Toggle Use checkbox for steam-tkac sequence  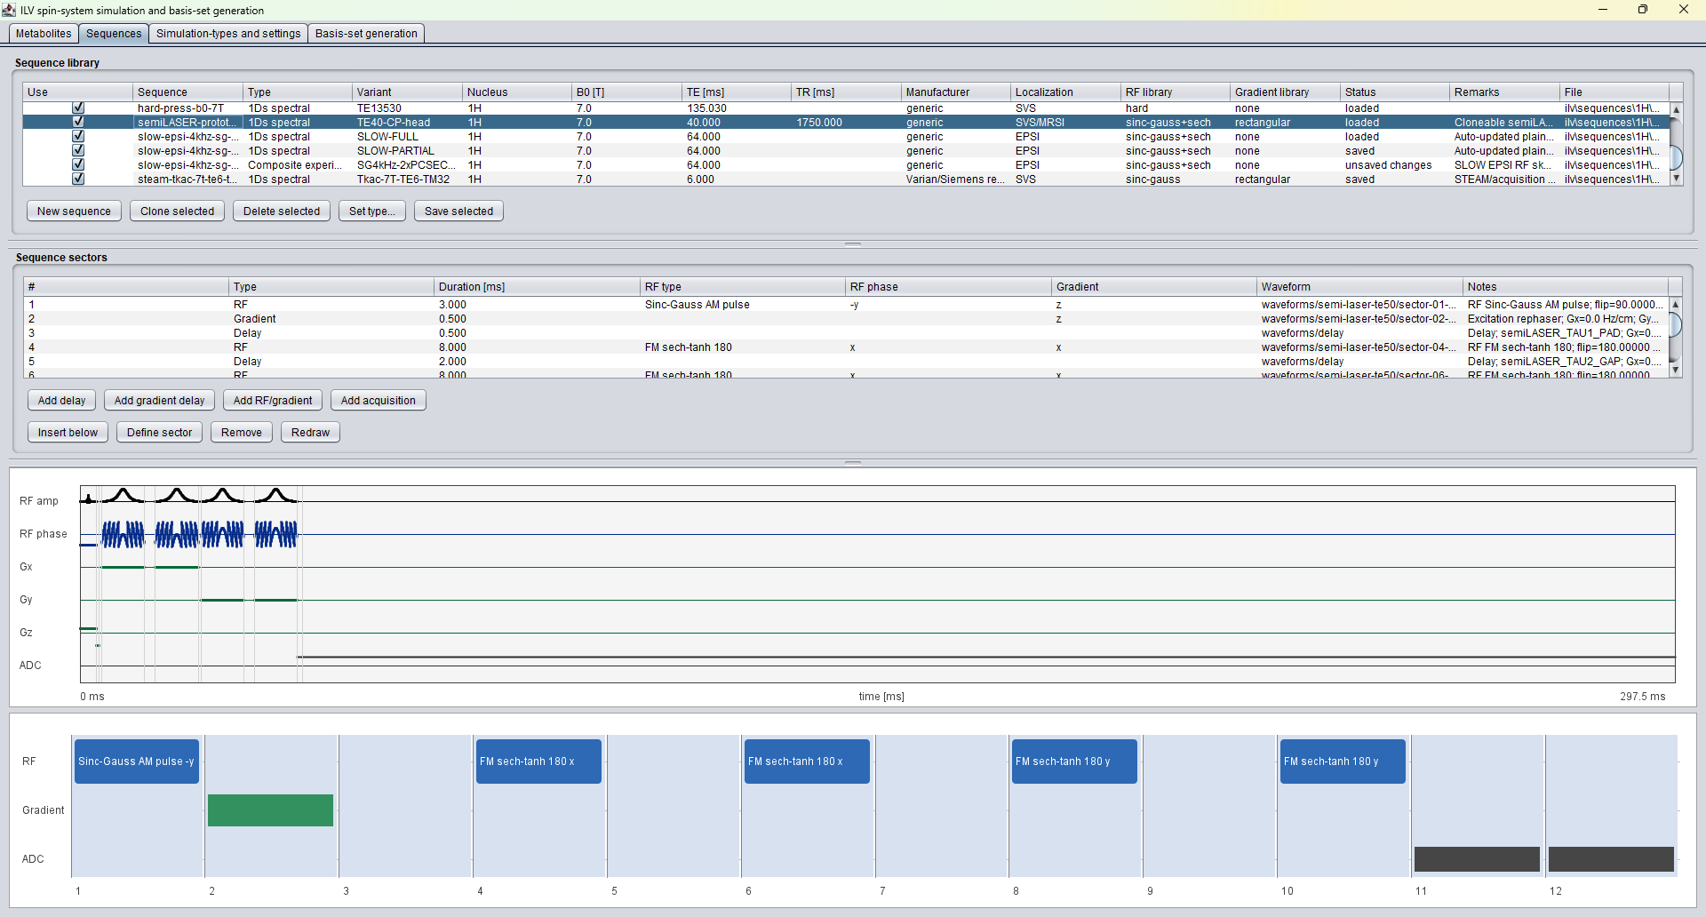[78, 179]
